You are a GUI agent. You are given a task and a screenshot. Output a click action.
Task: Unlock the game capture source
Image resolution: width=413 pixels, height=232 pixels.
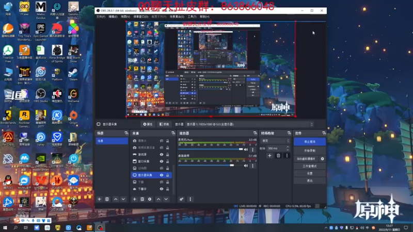point(167,154)
